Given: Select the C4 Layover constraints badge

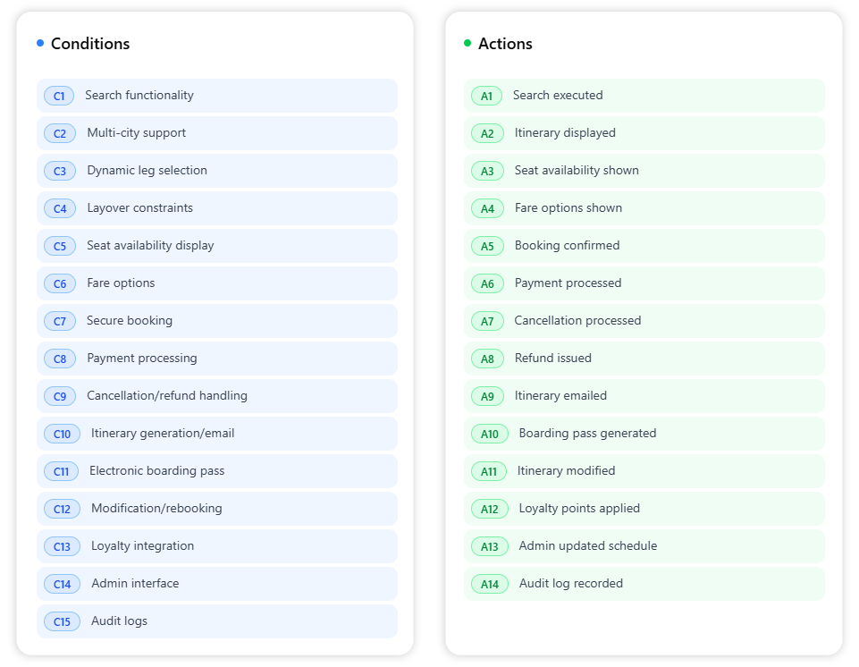Looking at the screenshot, I should (x=60, y=208).
